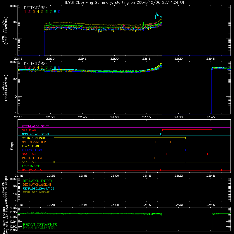The height and width of the screenshot is (234, 234).
Task: Click the front segments counts/s axis title
Action: point(4,30)
